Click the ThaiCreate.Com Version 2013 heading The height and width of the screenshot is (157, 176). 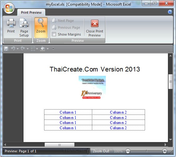(95, 69)
